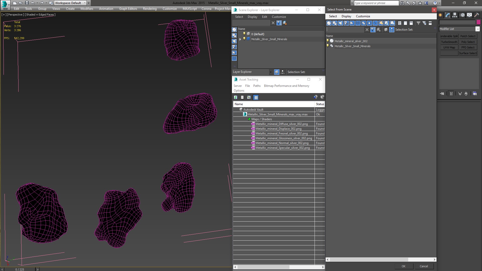Open the quick access toolbar customize arrow
This screenshot has width=482, height=271.
(89, 3)
